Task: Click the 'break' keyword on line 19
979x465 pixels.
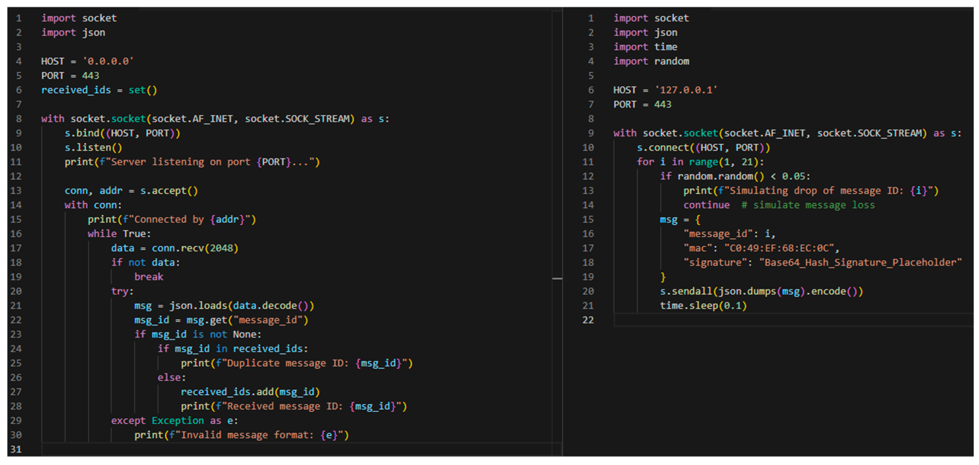Action: pos(149,277)
